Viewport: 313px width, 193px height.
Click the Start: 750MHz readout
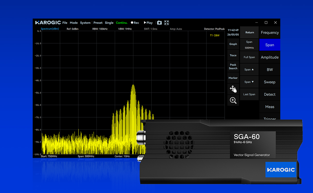pos(49,156)
